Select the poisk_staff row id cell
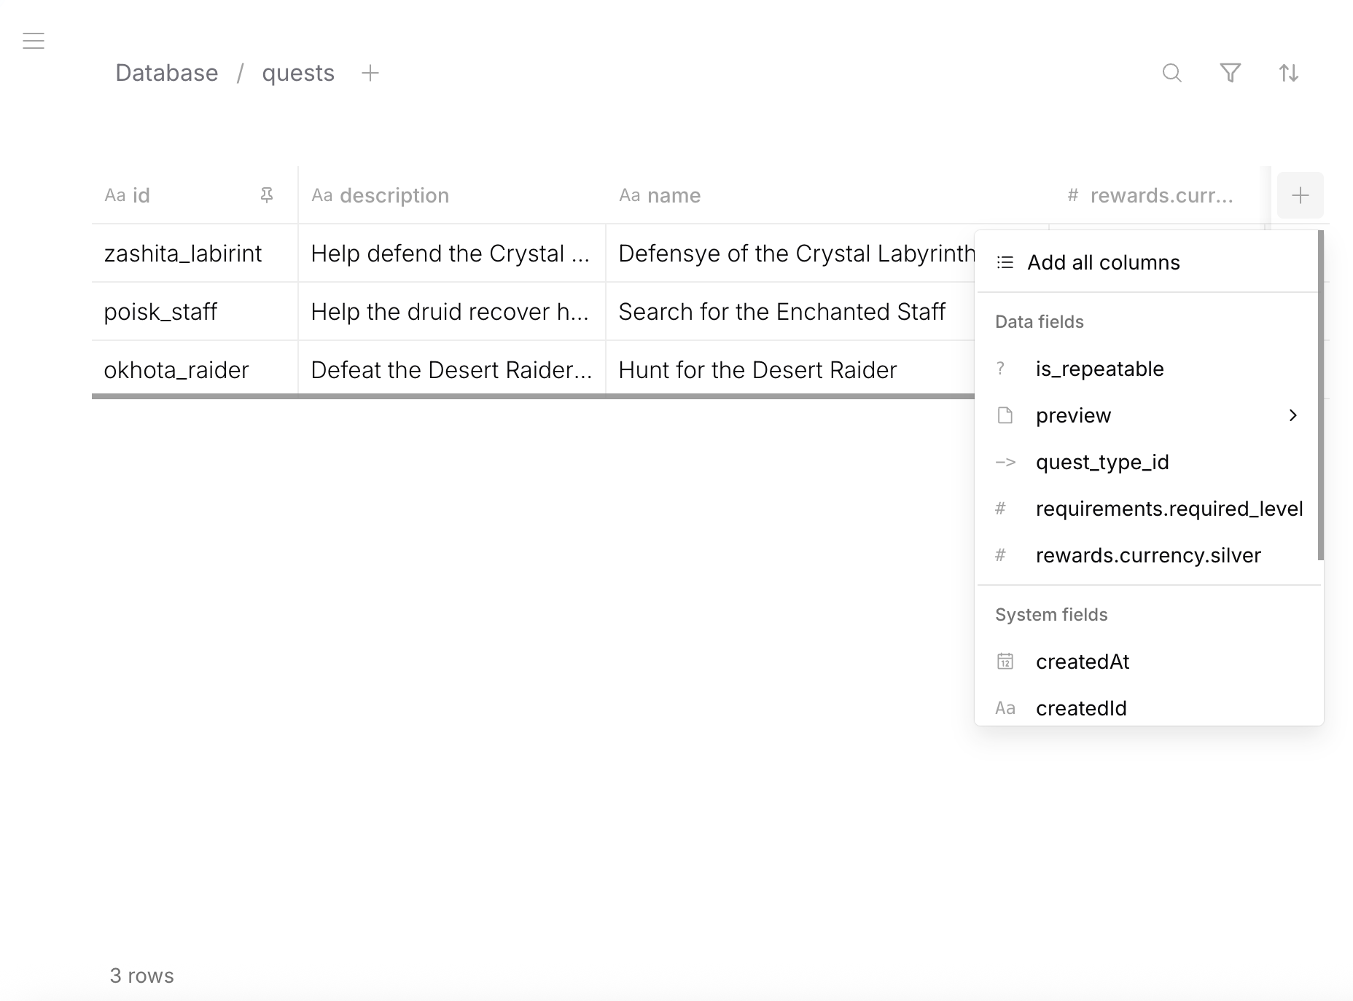The image size is (1353, 1001). click(x=160, y=311)
